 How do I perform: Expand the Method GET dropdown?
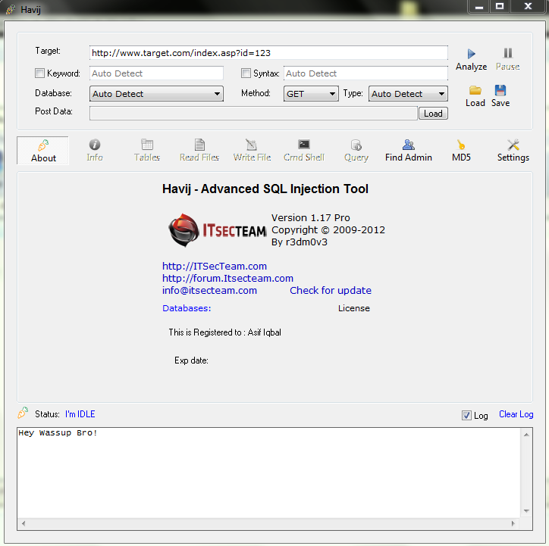pos(311,94)
